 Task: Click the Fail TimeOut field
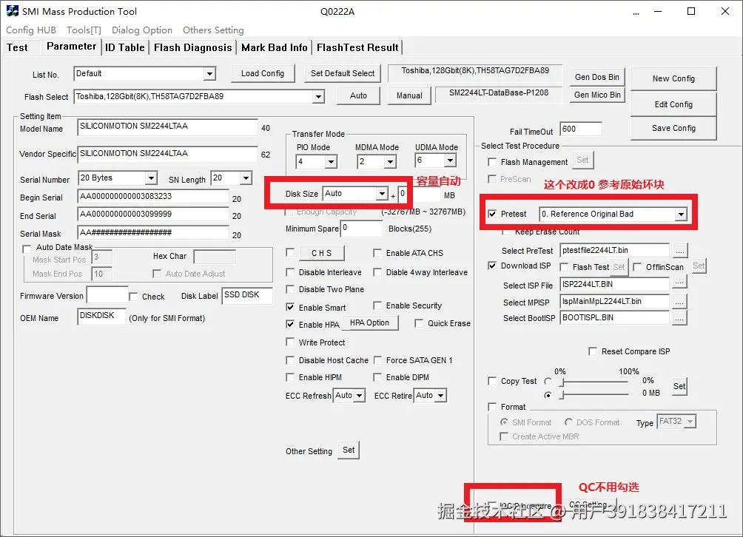tap(580, 129)
